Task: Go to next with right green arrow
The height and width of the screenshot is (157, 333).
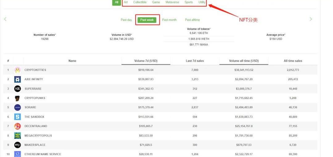Action: coord(311,19)
